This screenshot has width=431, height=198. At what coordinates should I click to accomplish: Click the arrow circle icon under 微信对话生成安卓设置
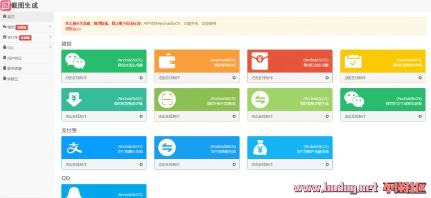coord(420,116)
